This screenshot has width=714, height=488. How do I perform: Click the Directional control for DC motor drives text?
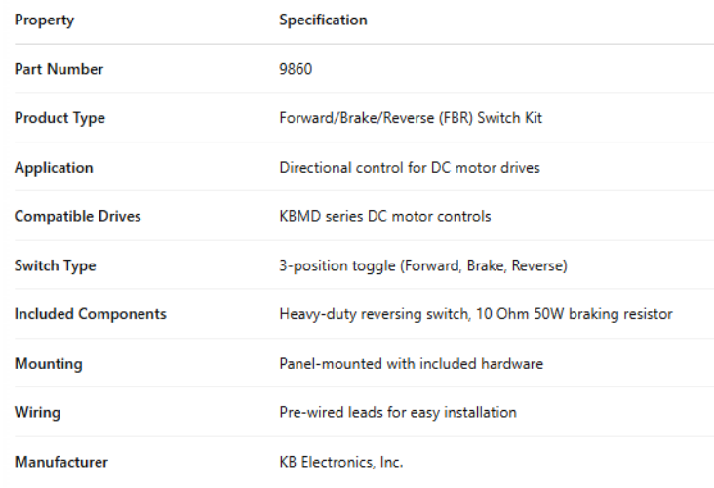(410, 168)
